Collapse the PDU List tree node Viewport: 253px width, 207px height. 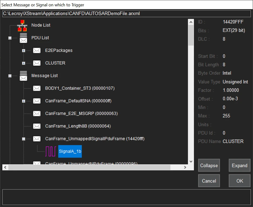(x=10, y=38)
